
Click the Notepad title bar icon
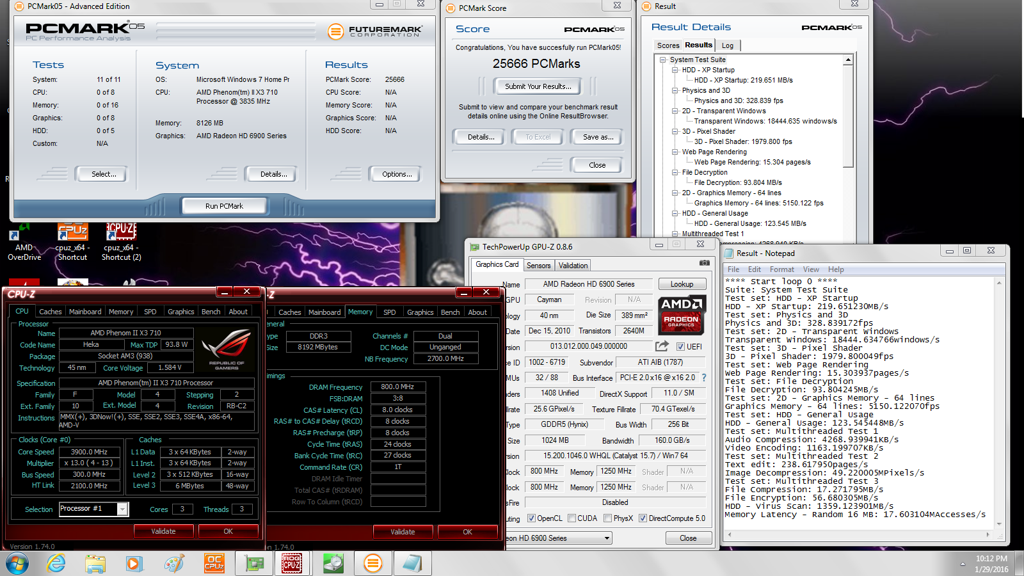[x=729, y=253]
